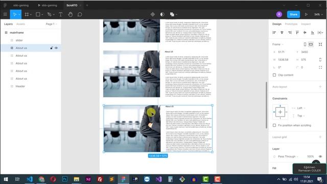This screenshot has height=184, width=327.
Task: Click the W width input field
Action: pos(284,60)
